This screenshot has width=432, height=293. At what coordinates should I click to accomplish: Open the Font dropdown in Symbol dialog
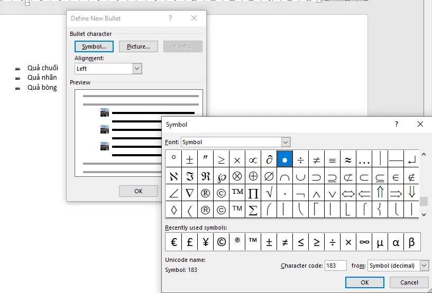click(x=286, y=142)
